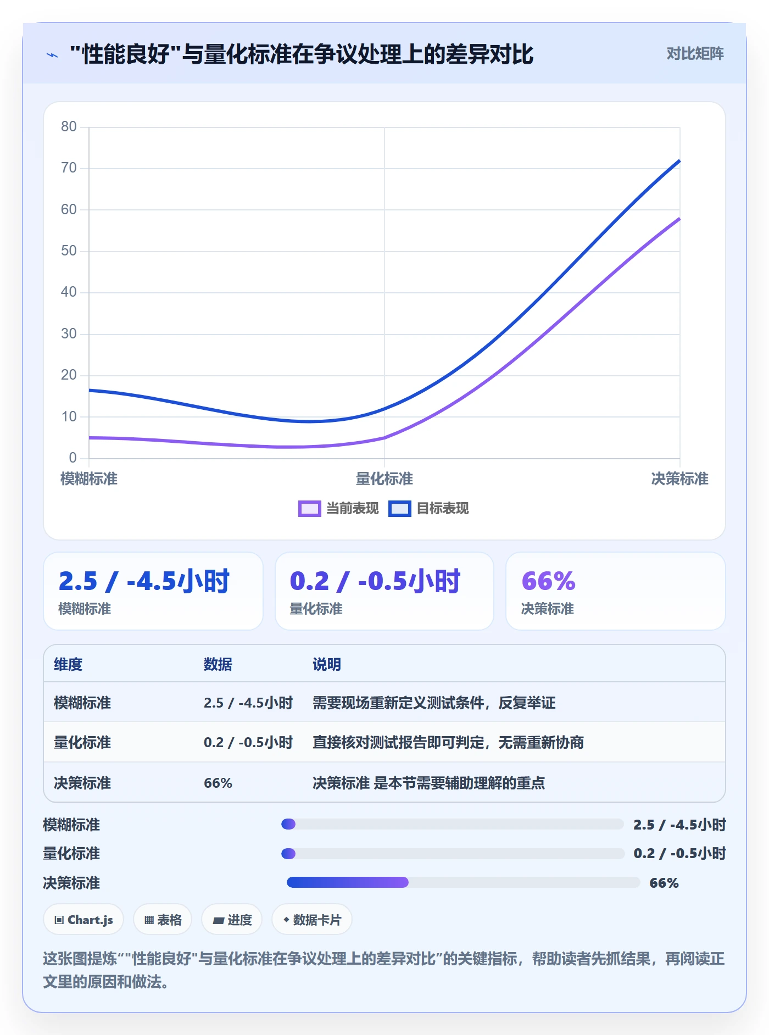This screenshot has height=1035, width=769.
Task: Click the bar icon in 进度 chip
Action: [218, 920]
